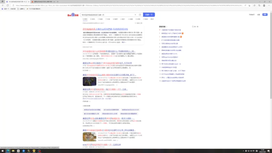Open browser profile avatar icon

(x=264, y=5)
